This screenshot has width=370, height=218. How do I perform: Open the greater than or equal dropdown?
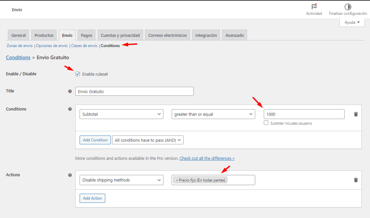pyautogui.click(x=213, y=114)
